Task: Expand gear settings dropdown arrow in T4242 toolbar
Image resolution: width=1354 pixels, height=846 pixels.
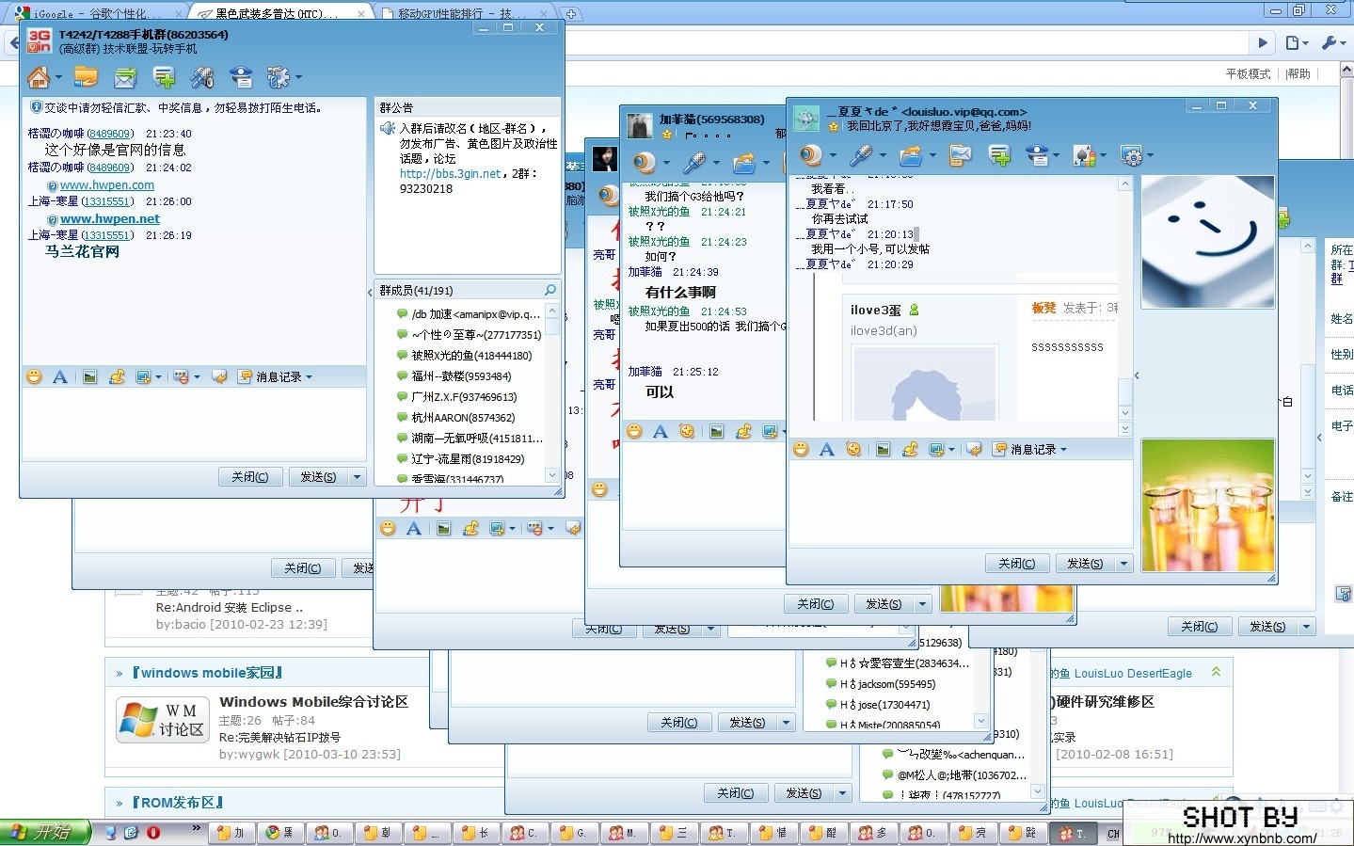Action: pos(298,77)
